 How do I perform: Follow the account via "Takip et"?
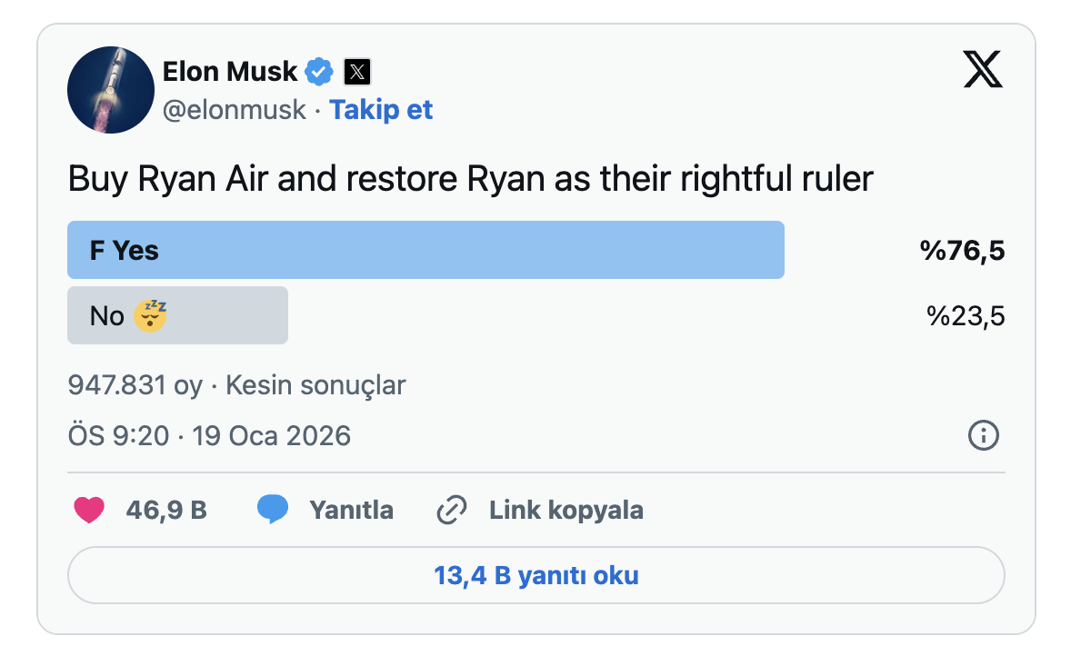tap(381, 110)
